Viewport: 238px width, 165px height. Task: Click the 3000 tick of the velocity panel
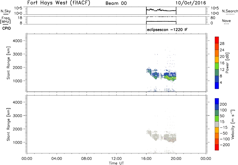[18, 116]
